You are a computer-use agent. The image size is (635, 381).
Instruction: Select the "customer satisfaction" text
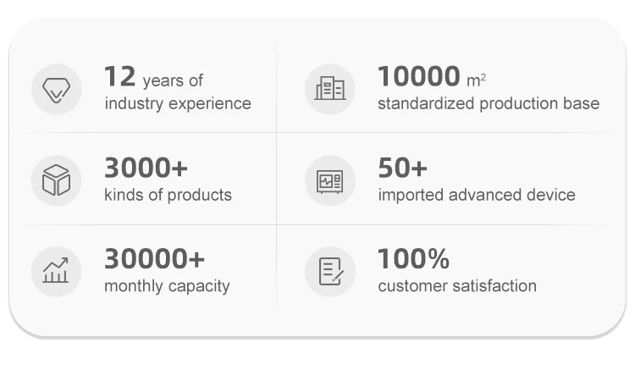457,286
